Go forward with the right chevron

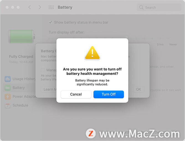click(40, 7)
